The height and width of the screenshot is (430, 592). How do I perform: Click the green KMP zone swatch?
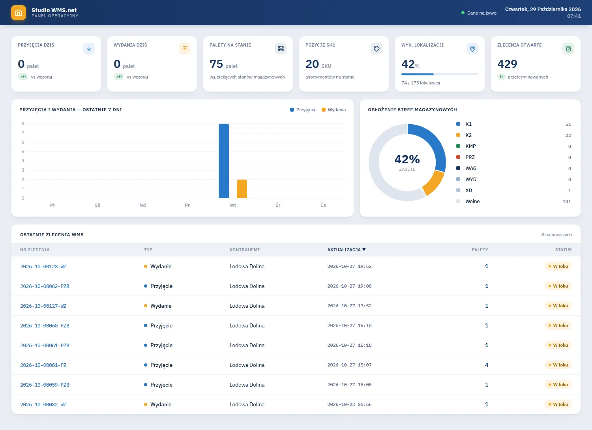pyautogui.click(x=458, y=146)
